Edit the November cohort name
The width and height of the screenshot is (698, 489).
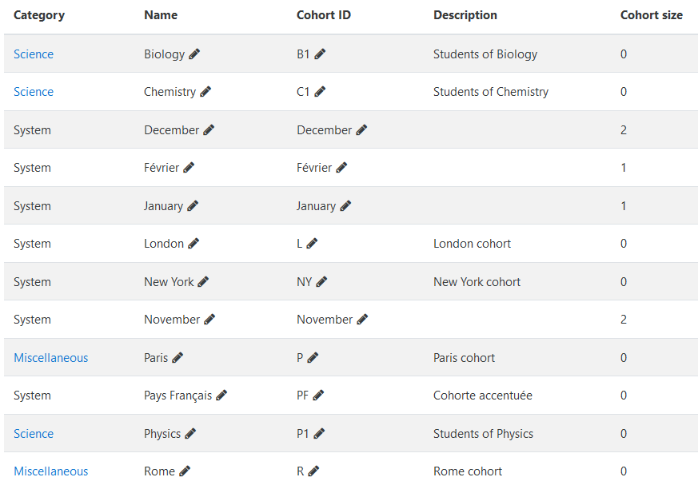point(209,320)
